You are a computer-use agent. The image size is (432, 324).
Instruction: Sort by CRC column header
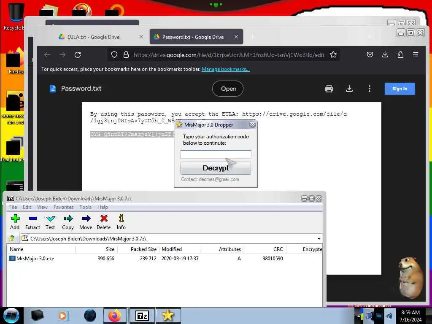[265, 249]
